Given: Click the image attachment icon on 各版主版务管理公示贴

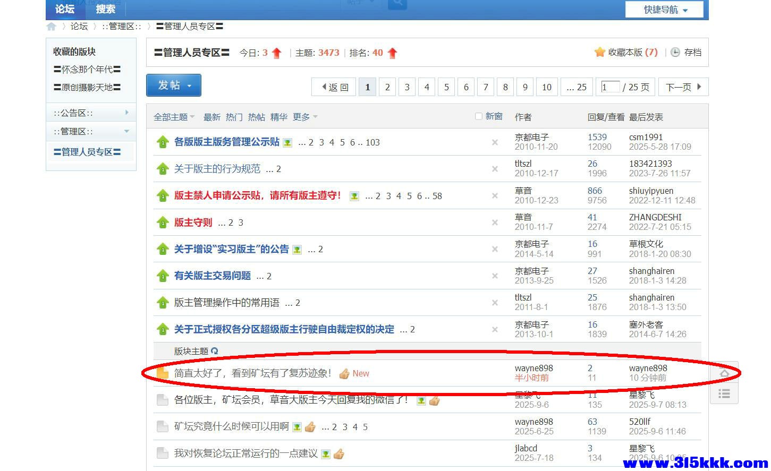Looking at the screenshot, I should 287,142.
